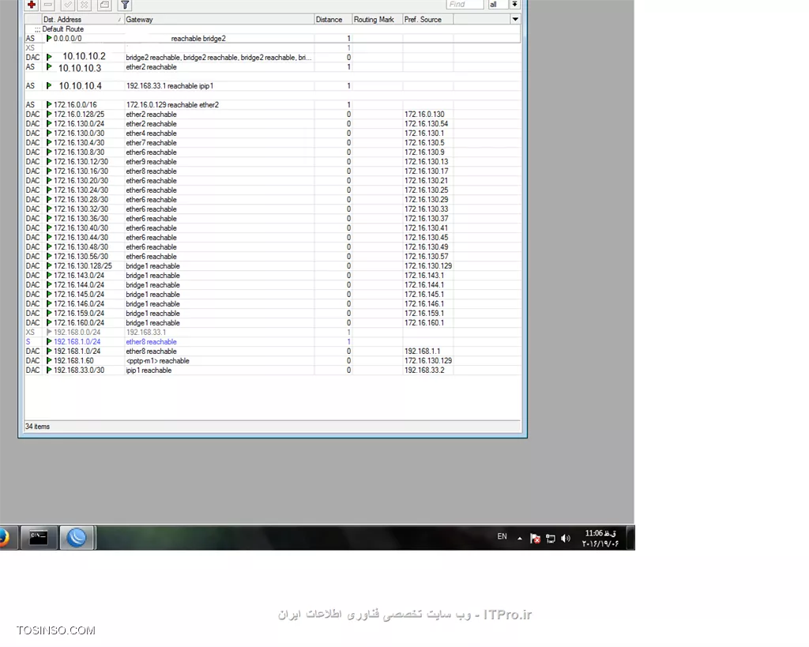Switch to the Command Prompt taskbar window
809x647 pixels.
39,538
